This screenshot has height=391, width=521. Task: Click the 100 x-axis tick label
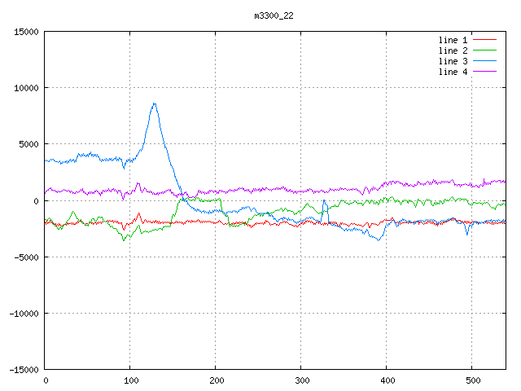[129, 380]
